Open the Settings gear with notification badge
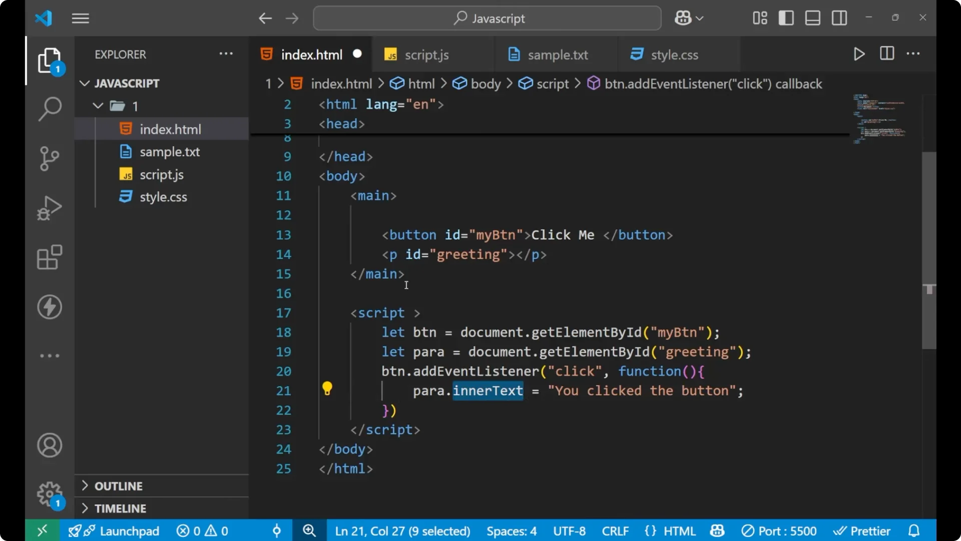Image resolution: width=961 pixels, height=541 pixels. [50, 493]
